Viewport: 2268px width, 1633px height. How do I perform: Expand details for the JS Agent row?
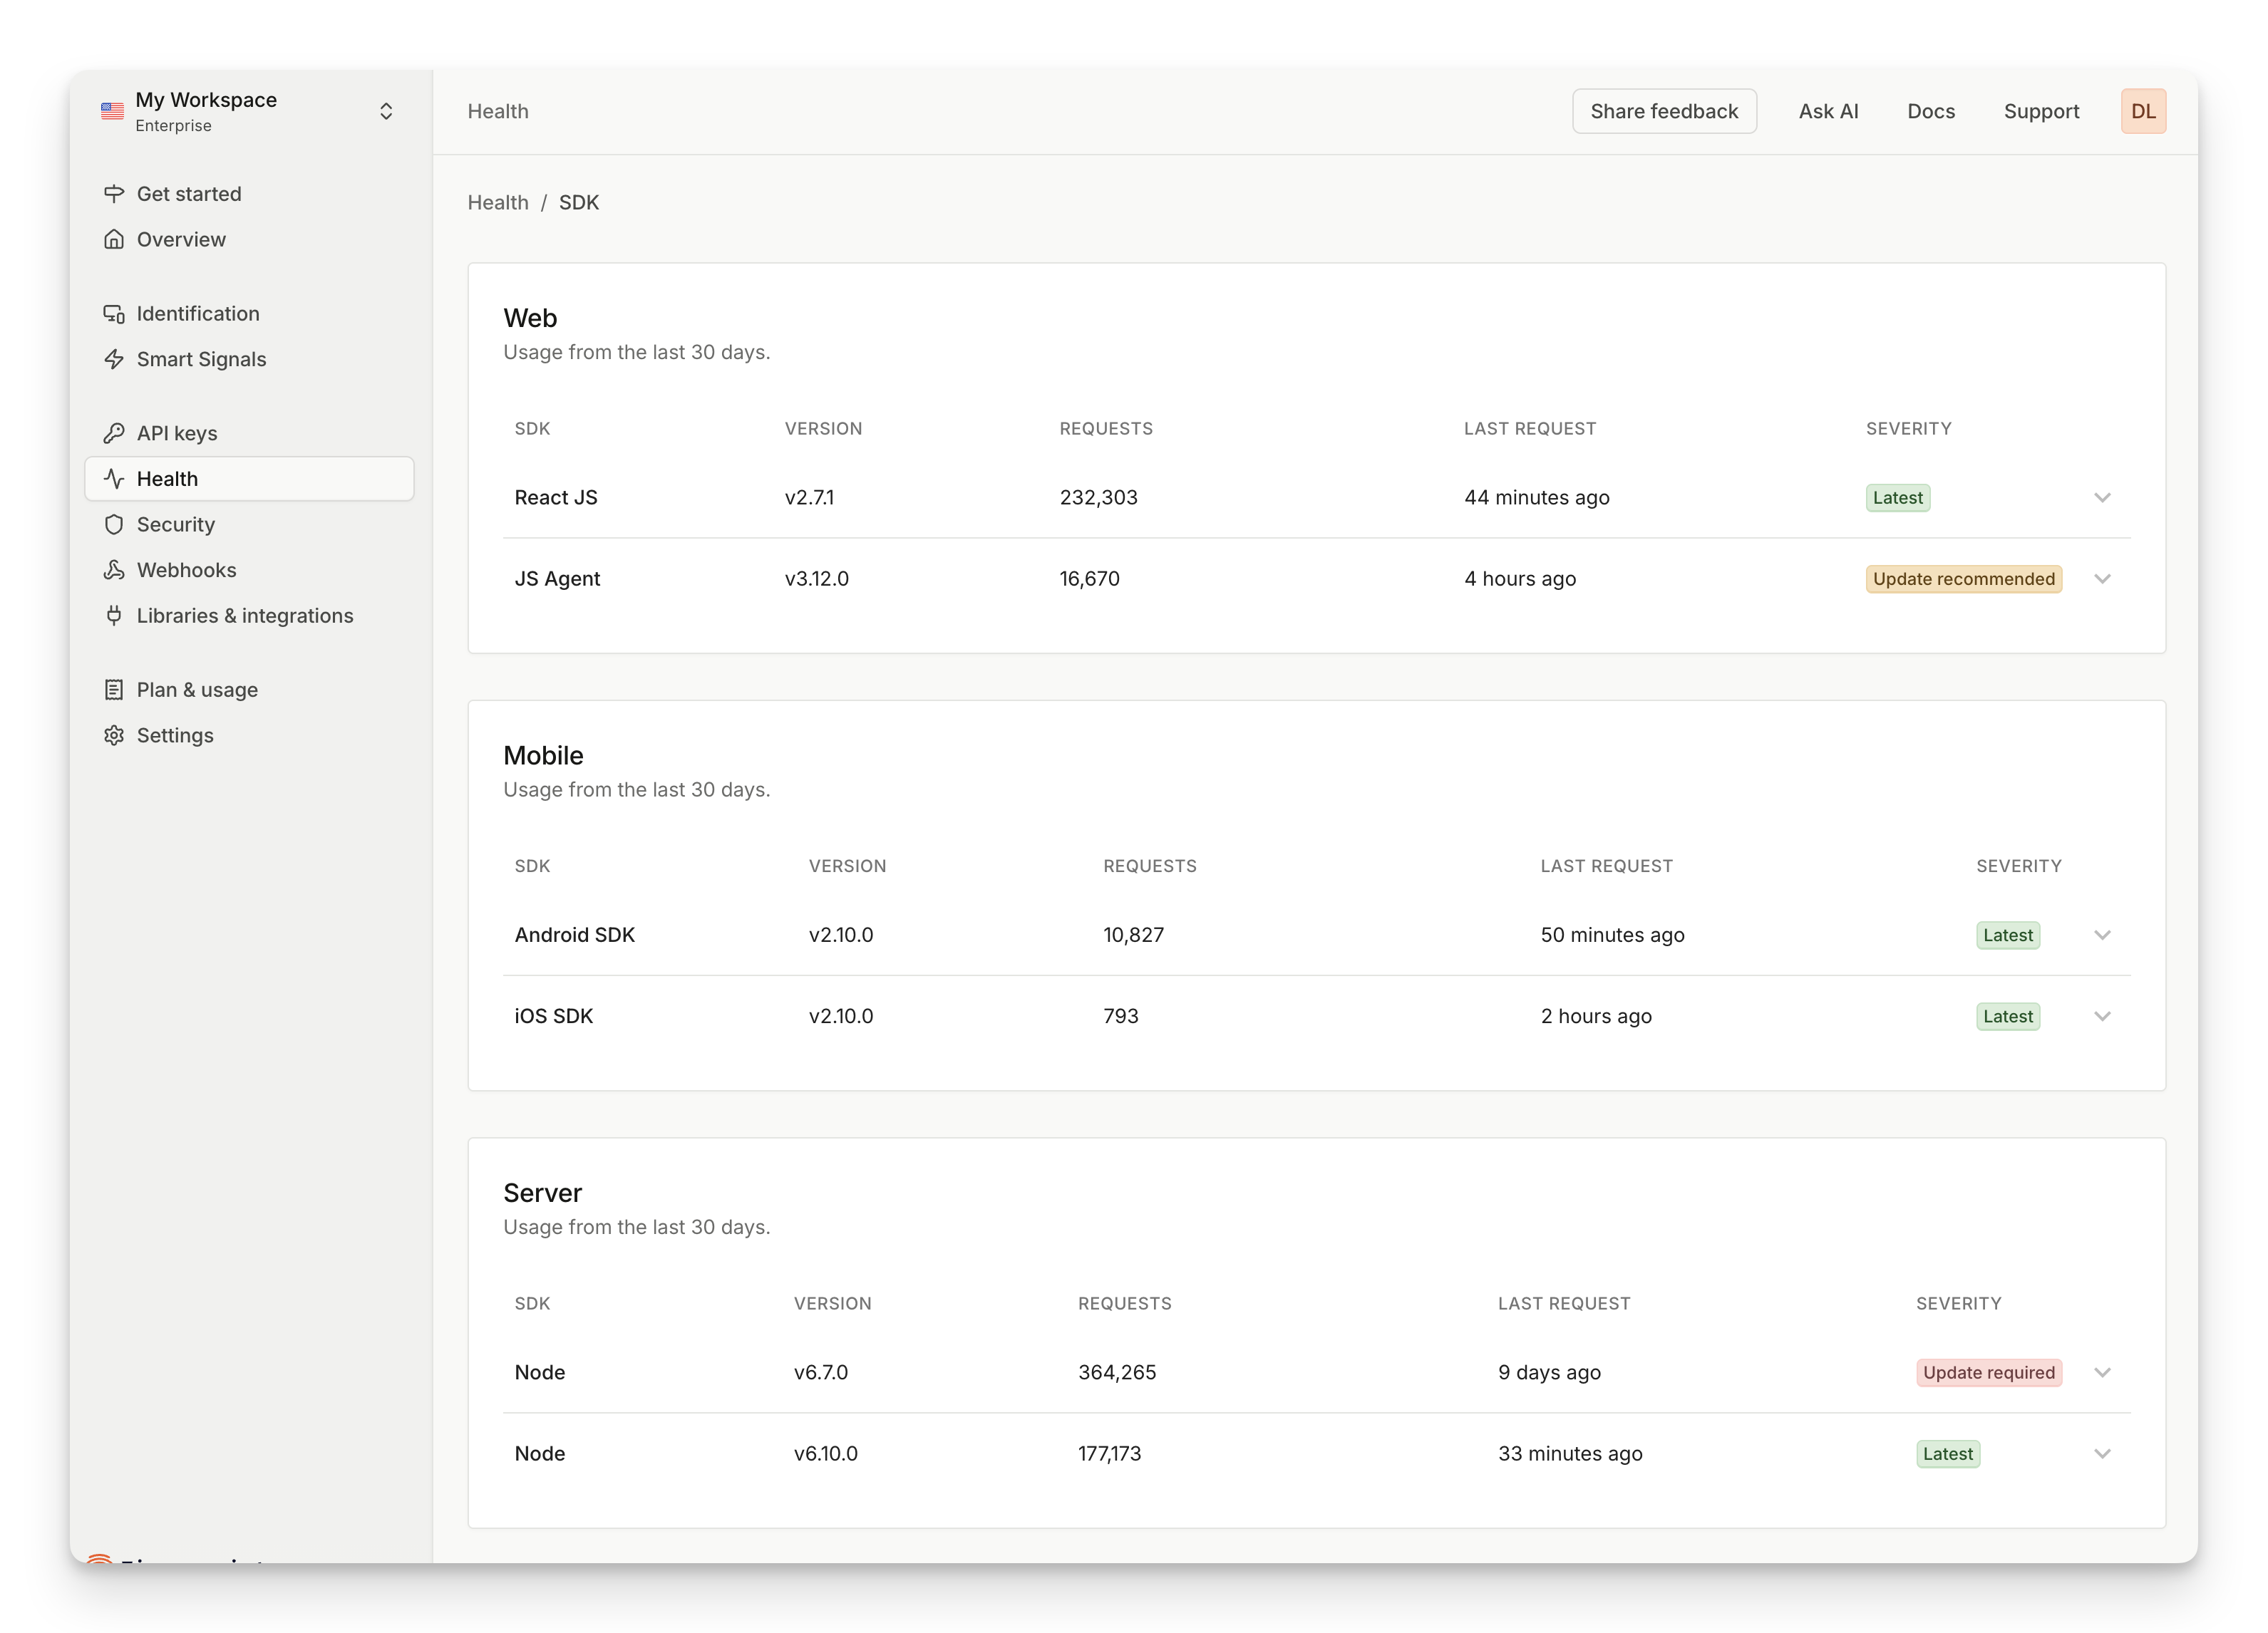pos(2103,579)
